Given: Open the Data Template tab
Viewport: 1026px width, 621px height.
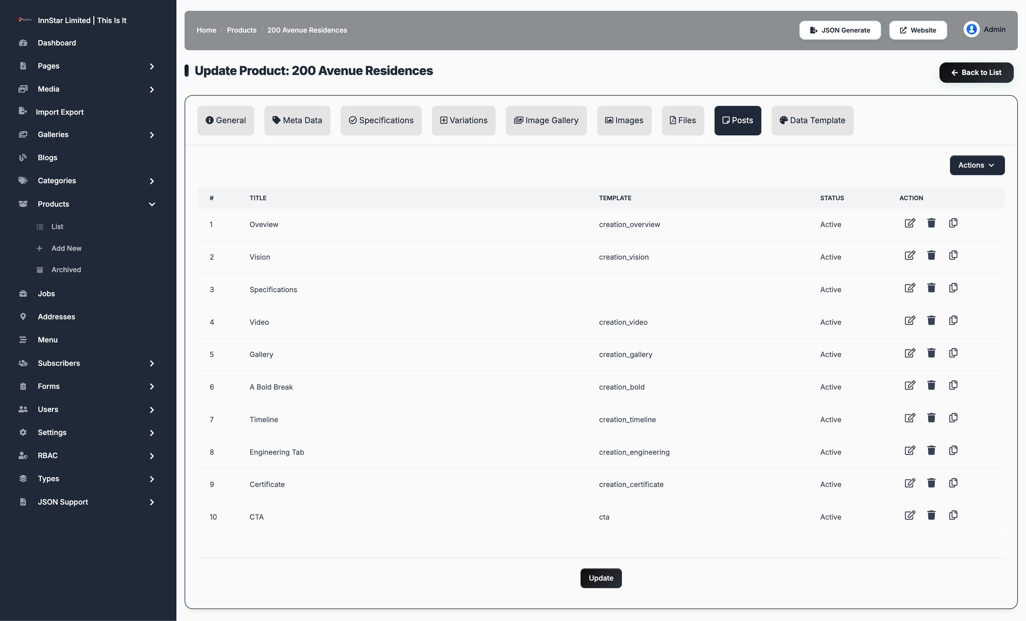Looking at the screenshot, I should point(812,120).
